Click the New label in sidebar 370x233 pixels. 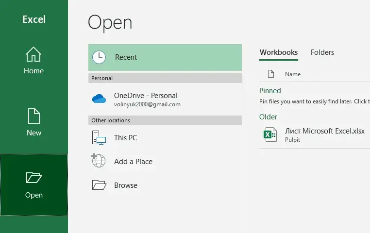[34, 133]
